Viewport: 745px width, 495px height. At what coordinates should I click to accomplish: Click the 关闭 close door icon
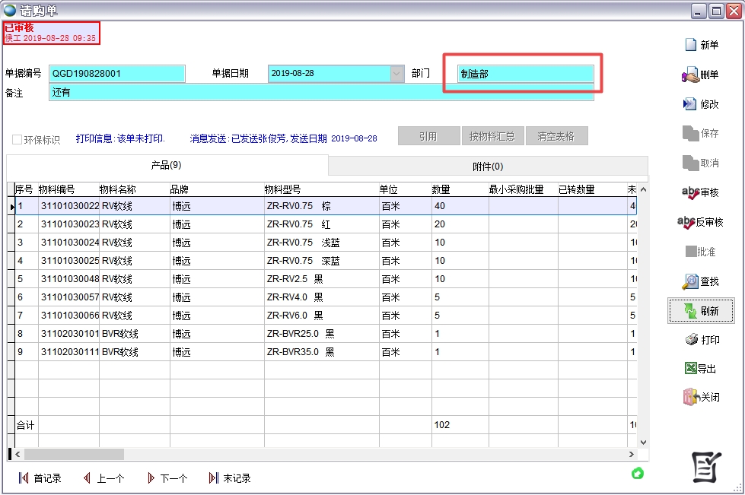(x=691, y=397)
